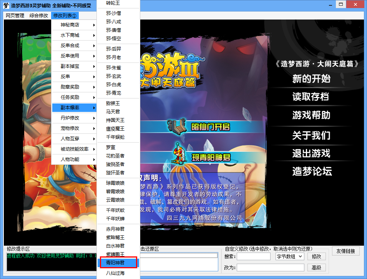Pick 云霄娘娘 in the submenu

[x=118, y=200]
